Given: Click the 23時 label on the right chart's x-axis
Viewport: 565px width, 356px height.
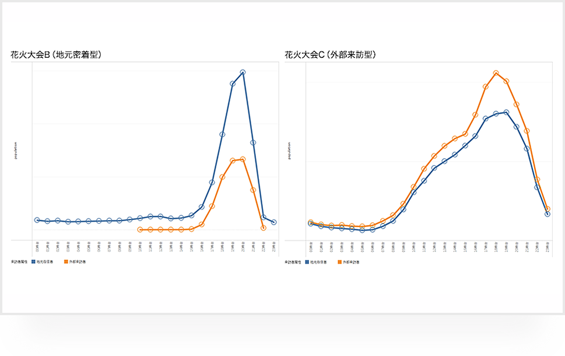Looking at the screenshot, I should pyautogui.click(x=547, y=245).
